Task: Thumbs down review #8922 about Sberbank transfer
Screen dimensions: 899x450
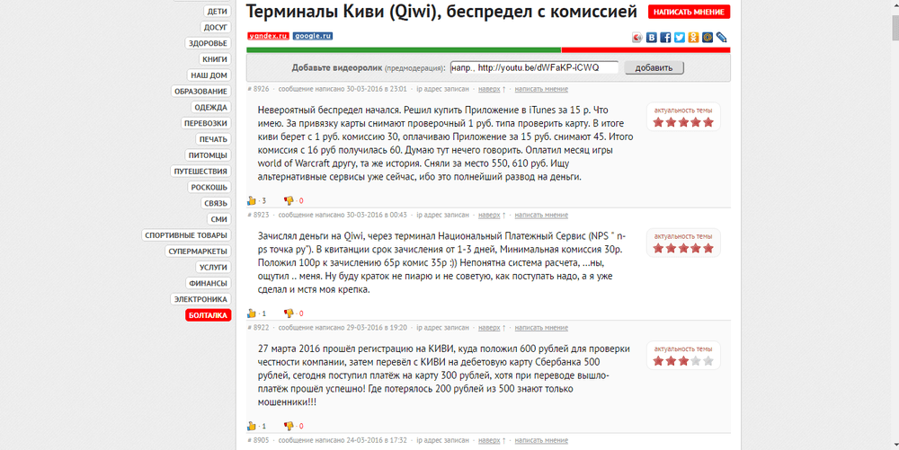Action: pos(289,427)
